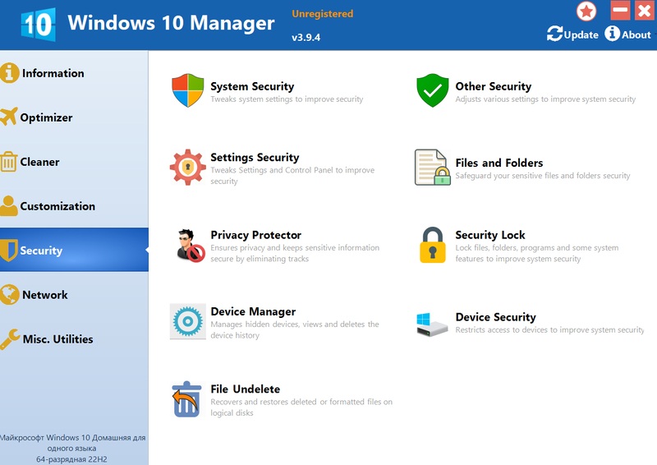The image size is (657, 465).
Task: Switch to the Network tab
Action: [45, 295]
